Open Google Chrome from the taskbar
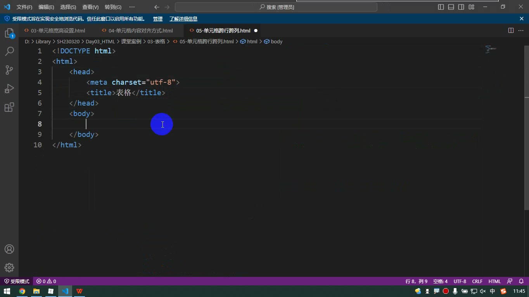The image size is (529, 297). click(x=22, y=291)
